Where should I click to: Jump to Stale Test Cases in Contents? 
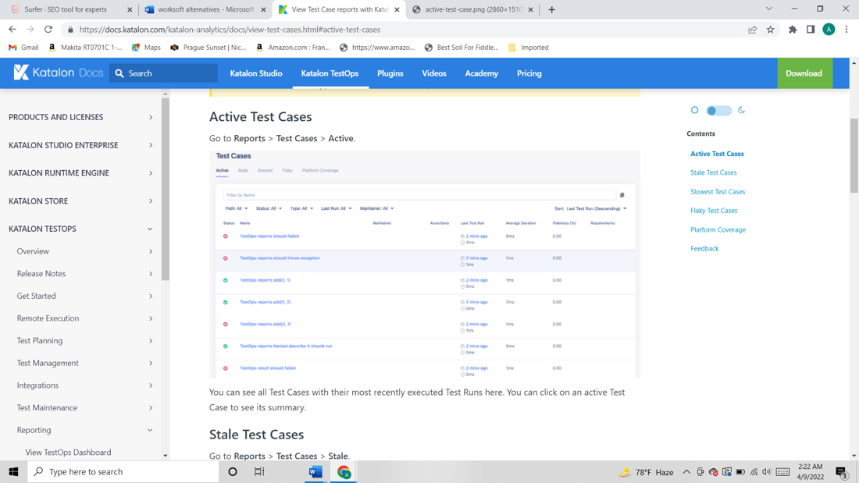pyautogui.click(x=713, y=172)
